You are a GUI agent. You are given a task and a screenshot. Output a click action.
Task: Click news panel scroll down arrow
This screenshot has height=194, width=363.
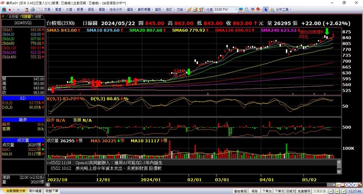tap(339, 172)
